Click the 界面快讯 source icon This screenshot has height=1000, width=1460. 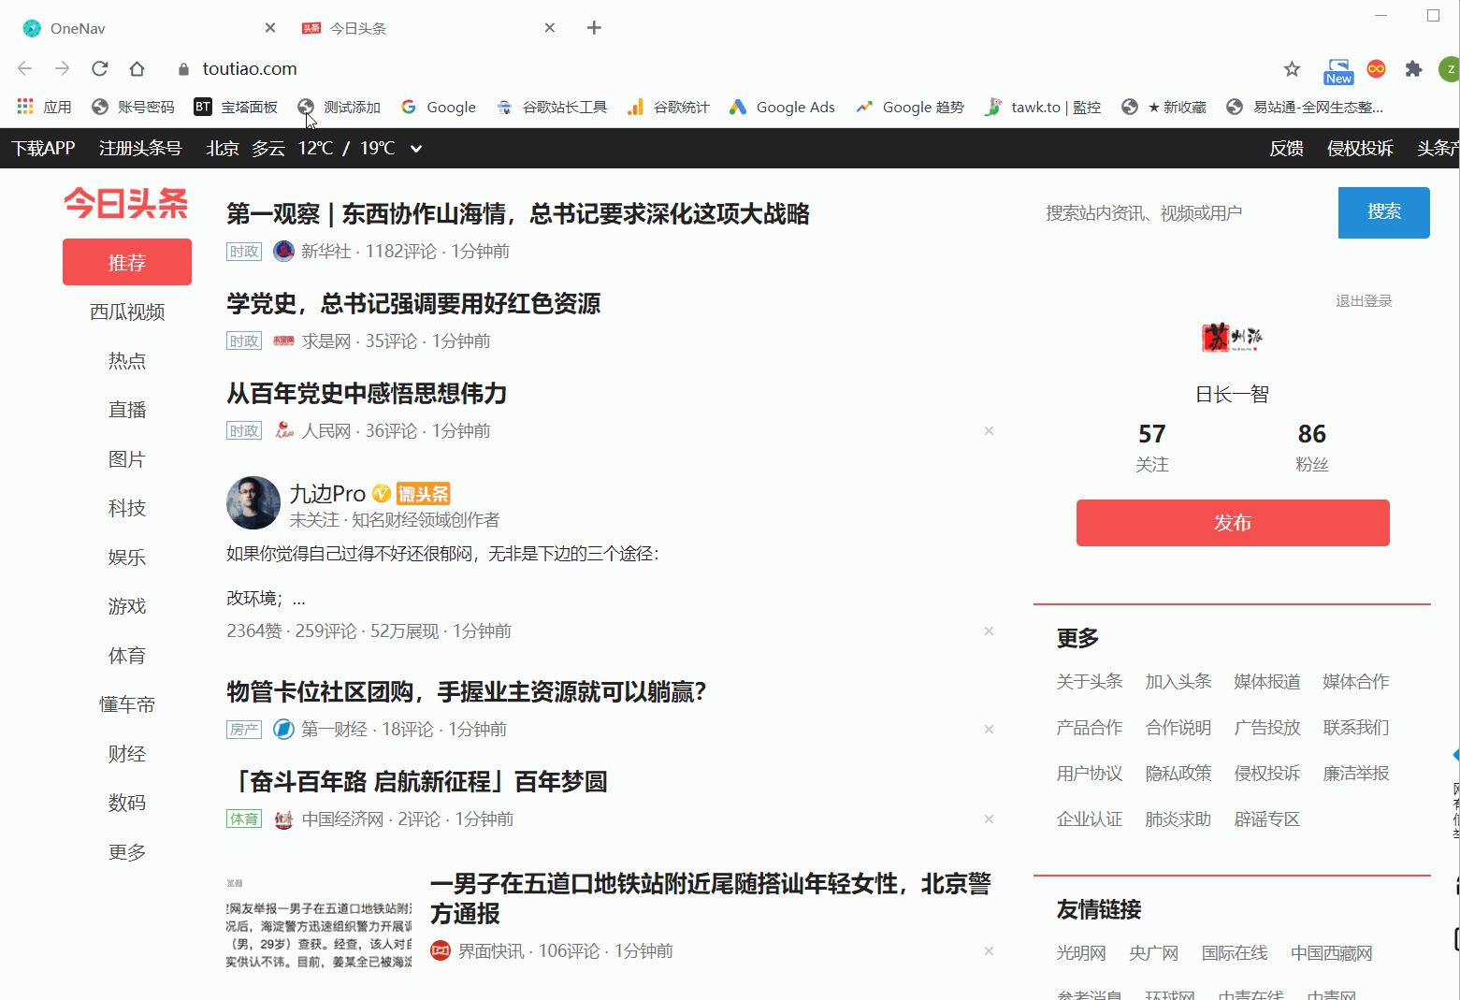(441, 951)
